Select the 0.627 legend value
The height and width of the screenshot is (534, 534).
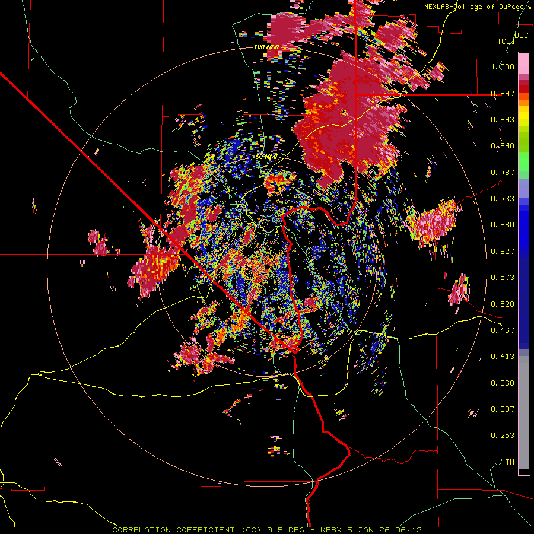click(503, 252)
